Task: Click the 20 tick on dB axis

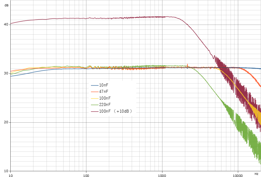Action: (x=6, y=122)
